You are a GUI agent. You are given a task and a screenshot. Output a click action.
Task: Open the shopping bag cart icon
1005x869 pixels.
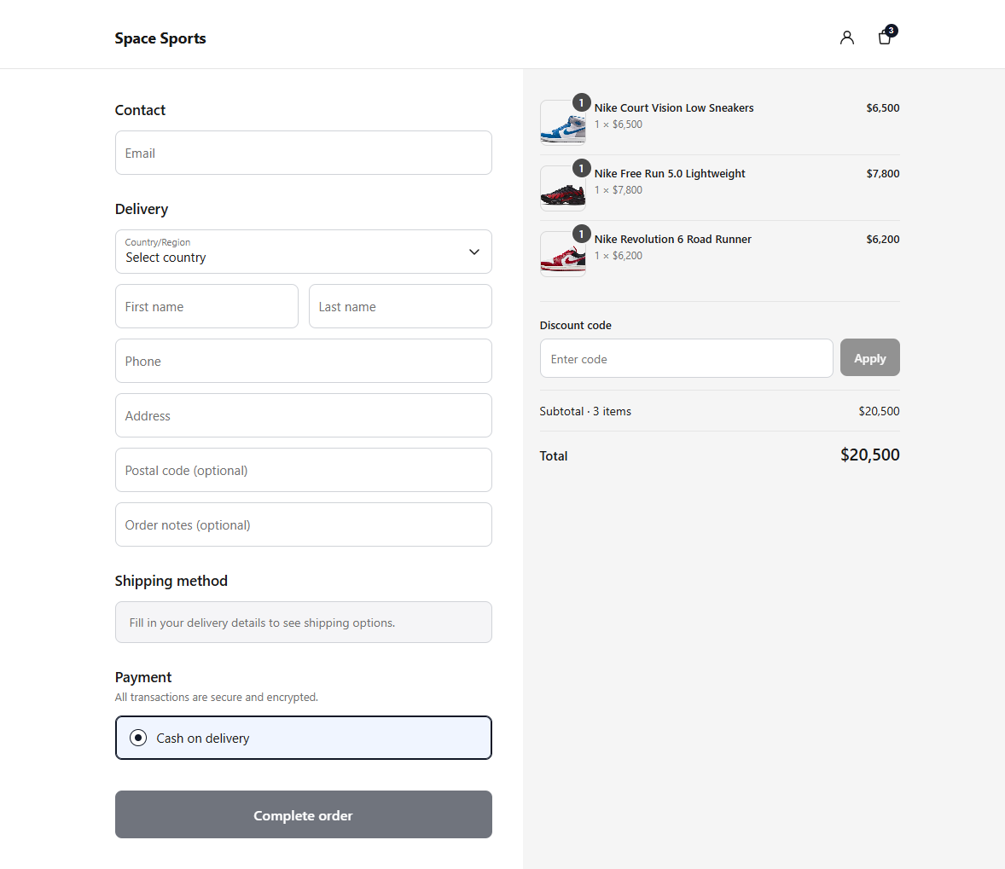click(x=885, y=38)
